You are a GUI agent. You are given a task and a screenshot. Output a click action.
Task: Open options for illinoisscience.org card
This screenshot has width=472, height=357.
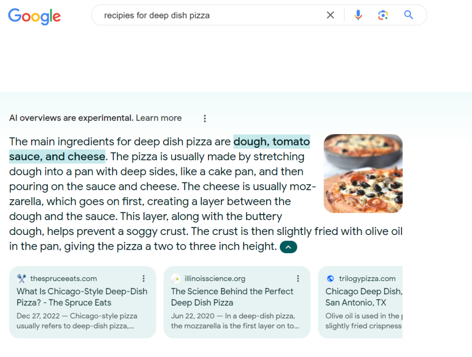click(298, 278)
